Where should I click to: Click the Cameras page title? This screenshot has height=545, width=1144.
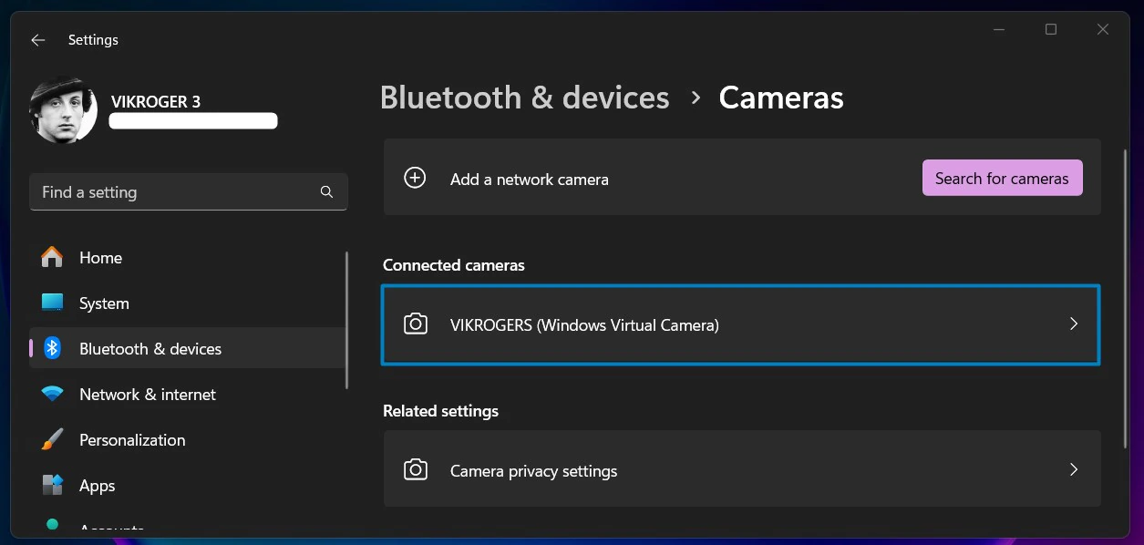tap(781, 98)
